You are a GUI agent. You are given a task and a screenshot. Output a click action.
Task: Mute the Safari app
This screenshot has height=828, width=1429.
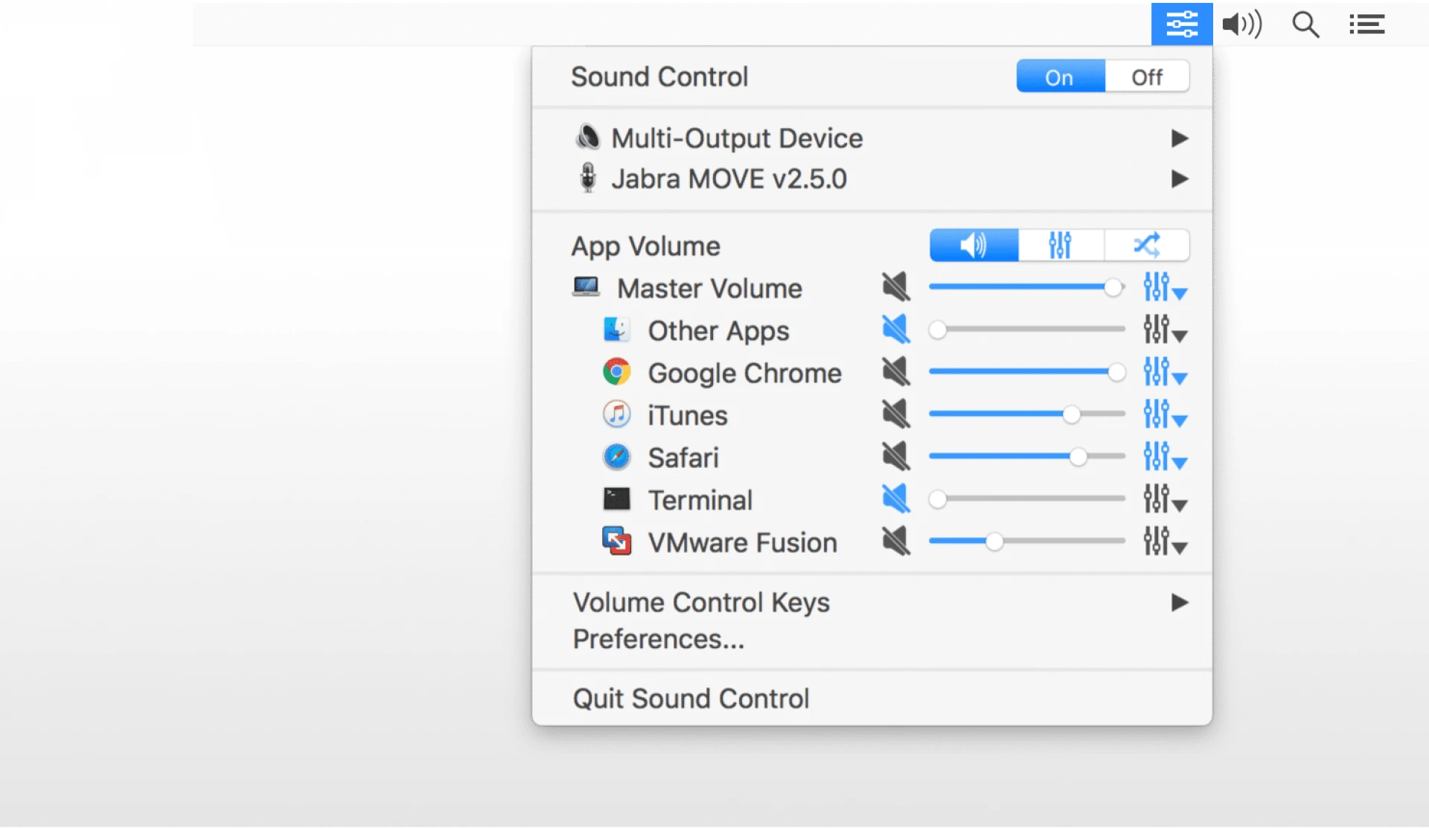[x=896, y=456]
